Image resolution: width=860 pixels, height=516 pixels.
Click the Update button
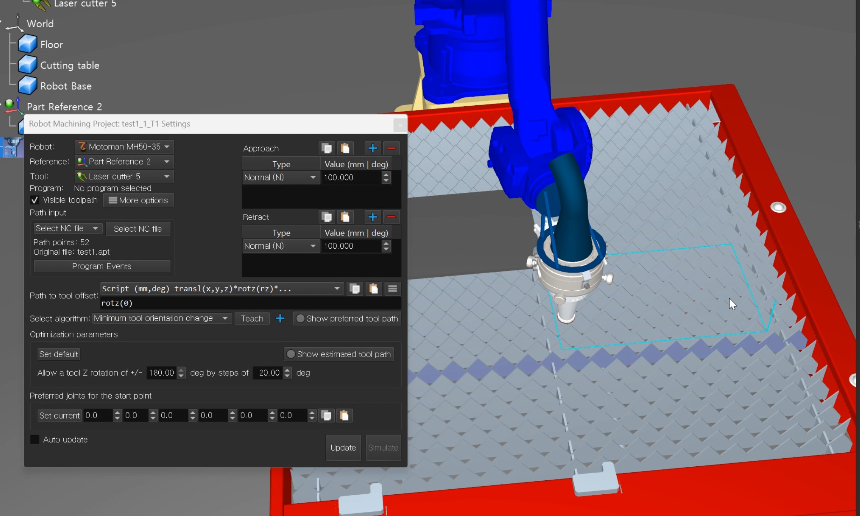click(x=343, y=447)
